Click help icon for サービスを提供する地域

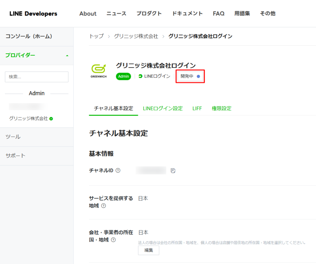[103, 206]
